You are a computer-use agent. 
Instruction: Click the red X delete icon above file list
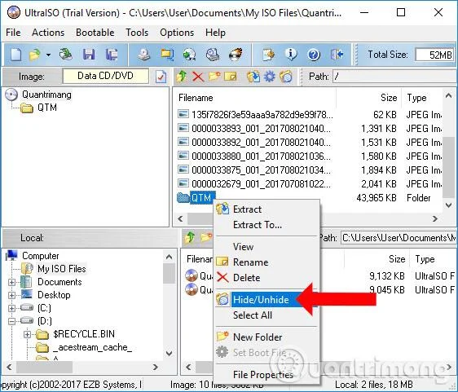(198, 77)
